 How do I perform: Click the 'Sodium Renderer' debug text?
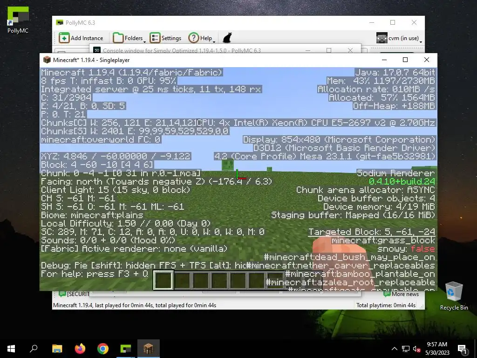pyautogui.click(x=396, y=173)
